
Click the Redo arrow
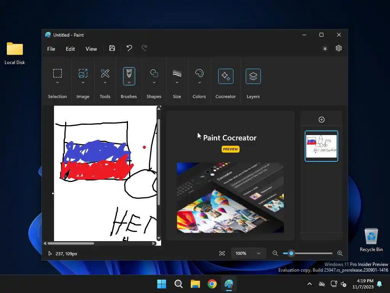(144, 48)
